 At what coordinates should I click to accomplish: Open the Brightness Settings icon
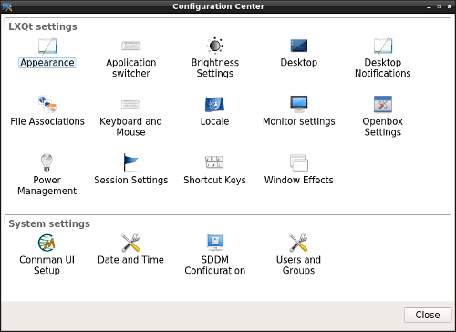215,46
